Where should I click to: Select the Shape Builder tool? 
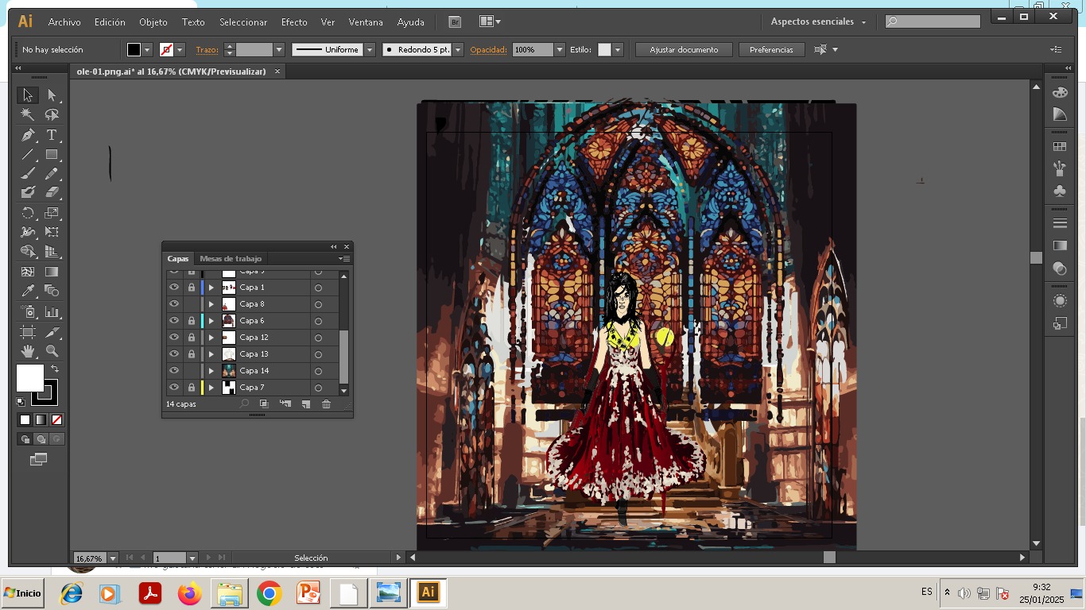27,252
